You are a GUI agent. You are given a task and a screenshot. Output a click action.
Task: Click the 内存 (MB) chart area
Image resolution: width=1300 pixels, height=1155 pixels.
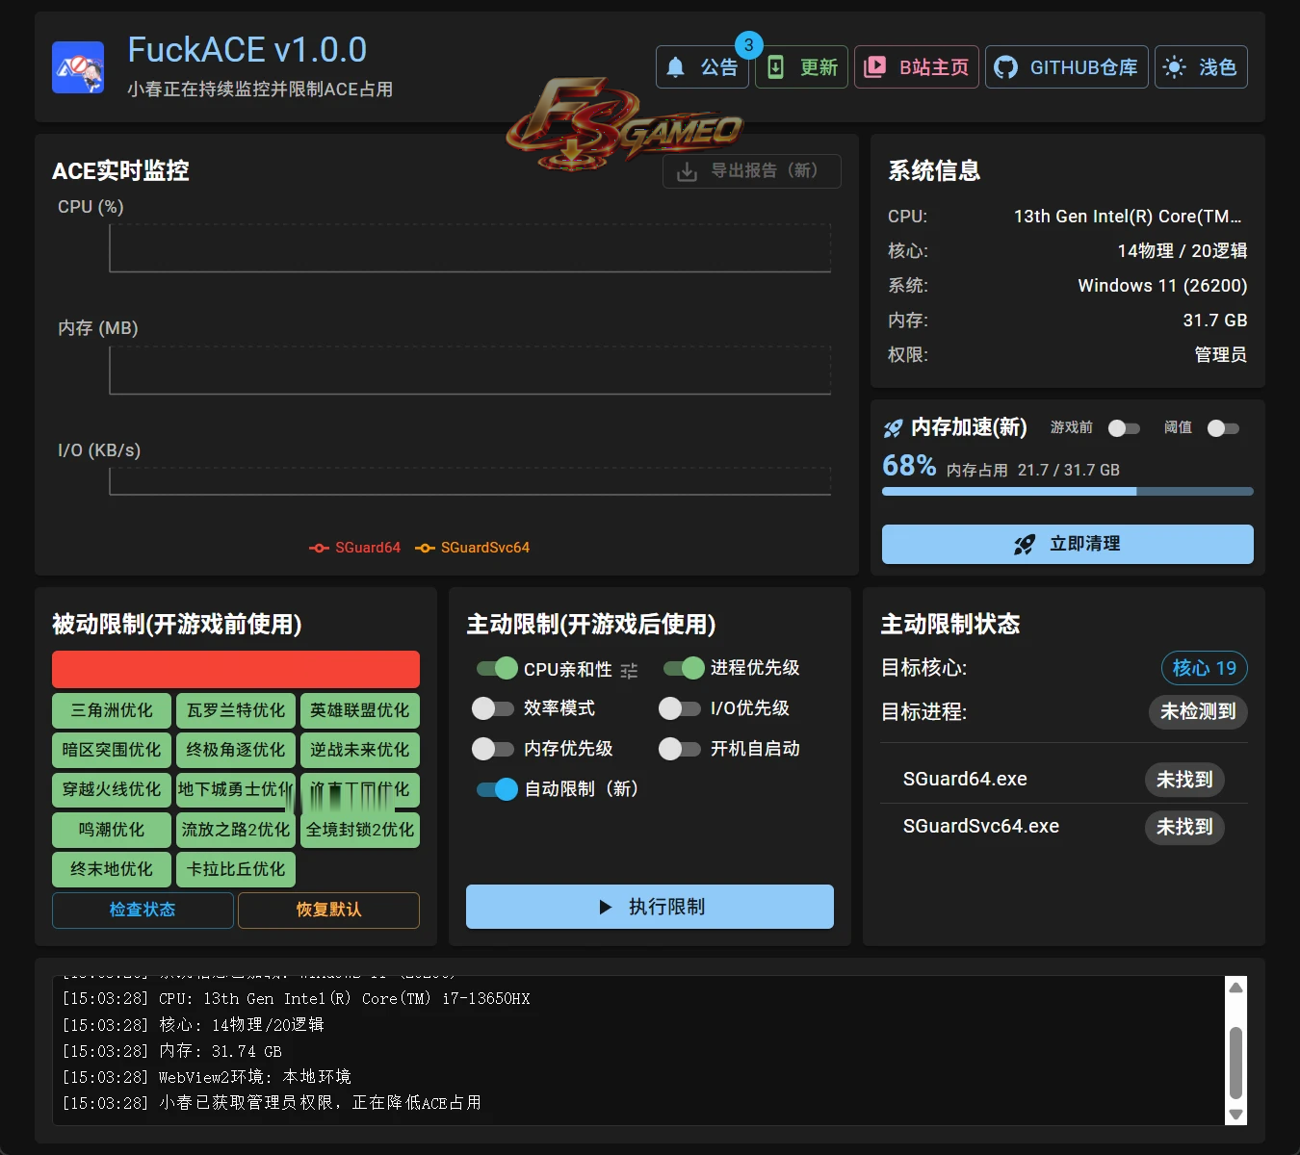[470, 371]
